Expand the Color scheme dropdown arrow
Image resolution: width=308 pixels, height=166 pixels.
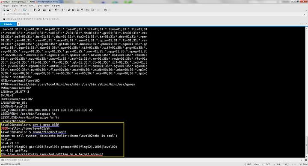(x=53, y=10)
